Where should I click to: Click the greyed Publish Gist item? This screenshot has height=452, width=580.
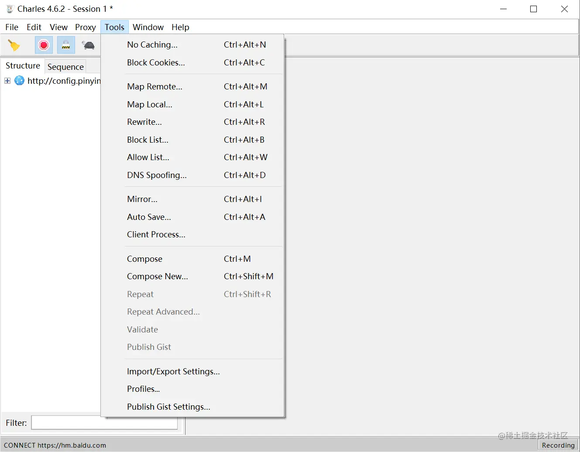192,347
